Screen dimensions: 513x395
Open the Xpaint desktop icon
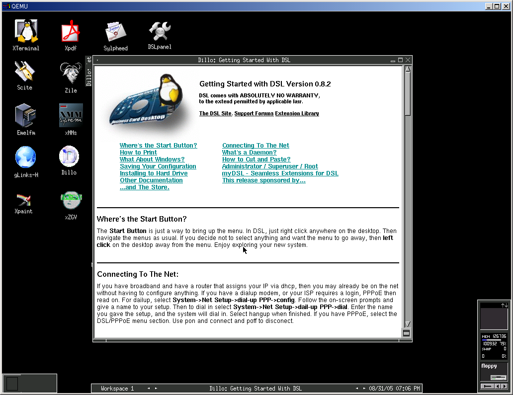point(23,203)
